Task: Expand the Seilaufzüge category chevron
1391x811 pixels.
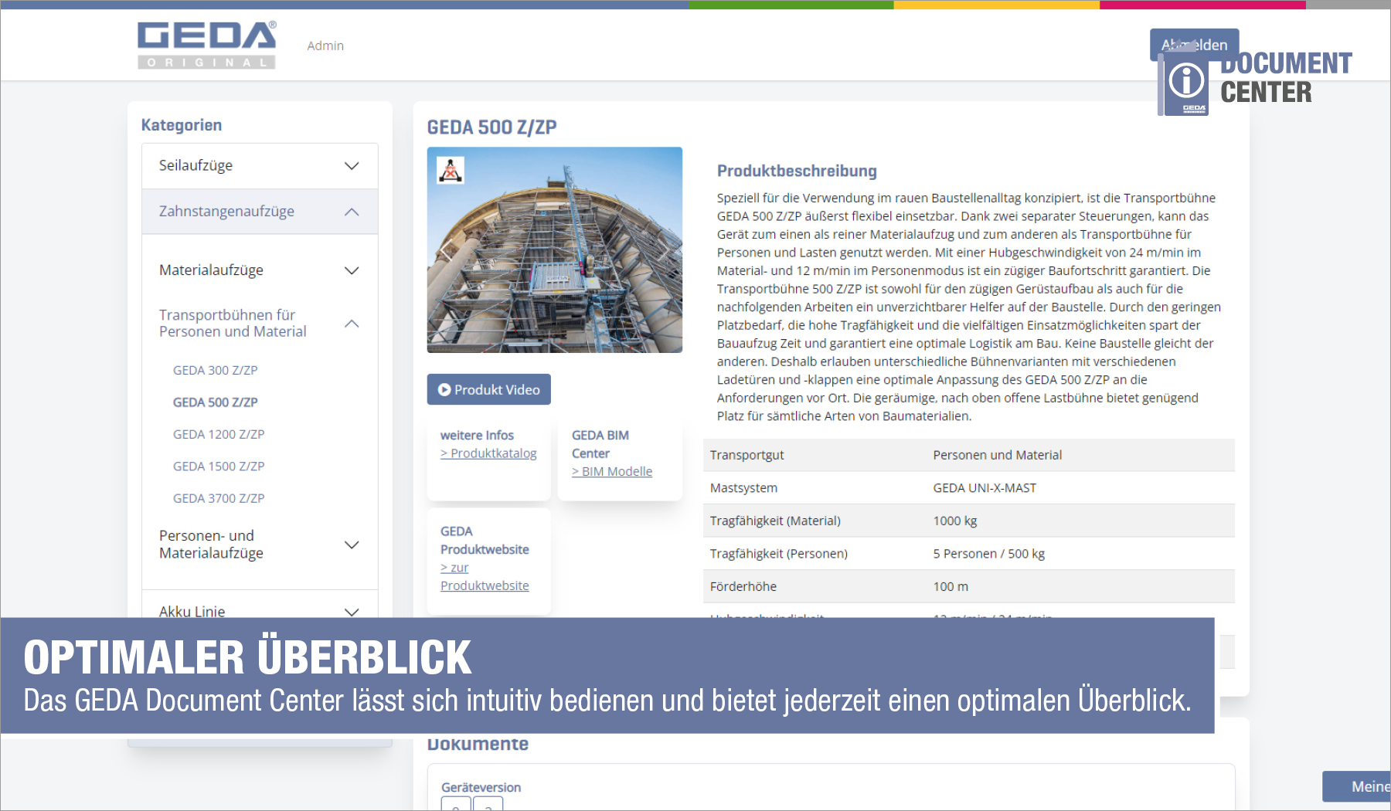Action: tap(352, 166)
